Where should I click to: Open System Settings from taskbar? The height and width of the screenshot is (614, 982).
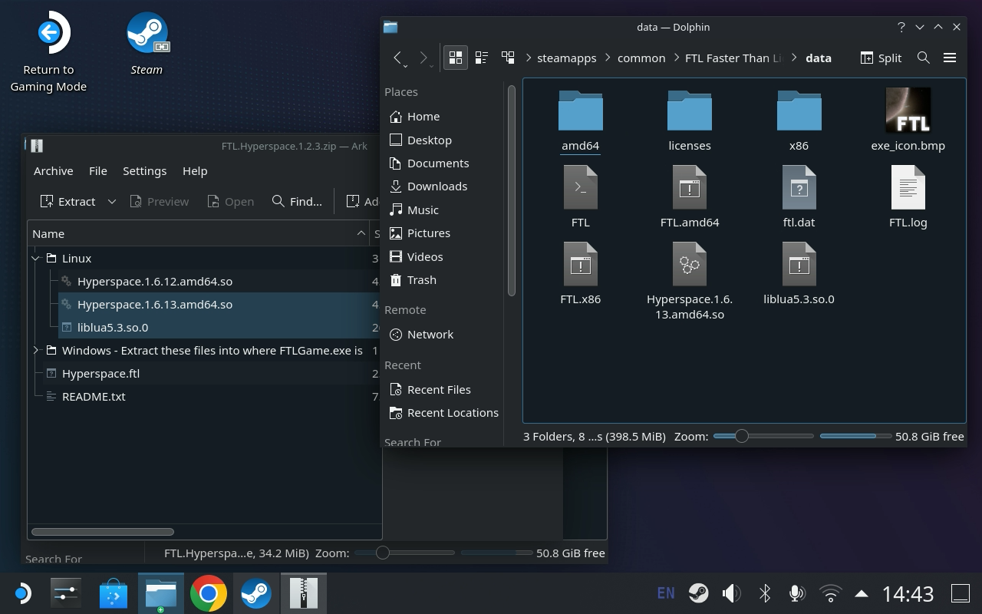point(66,593)
